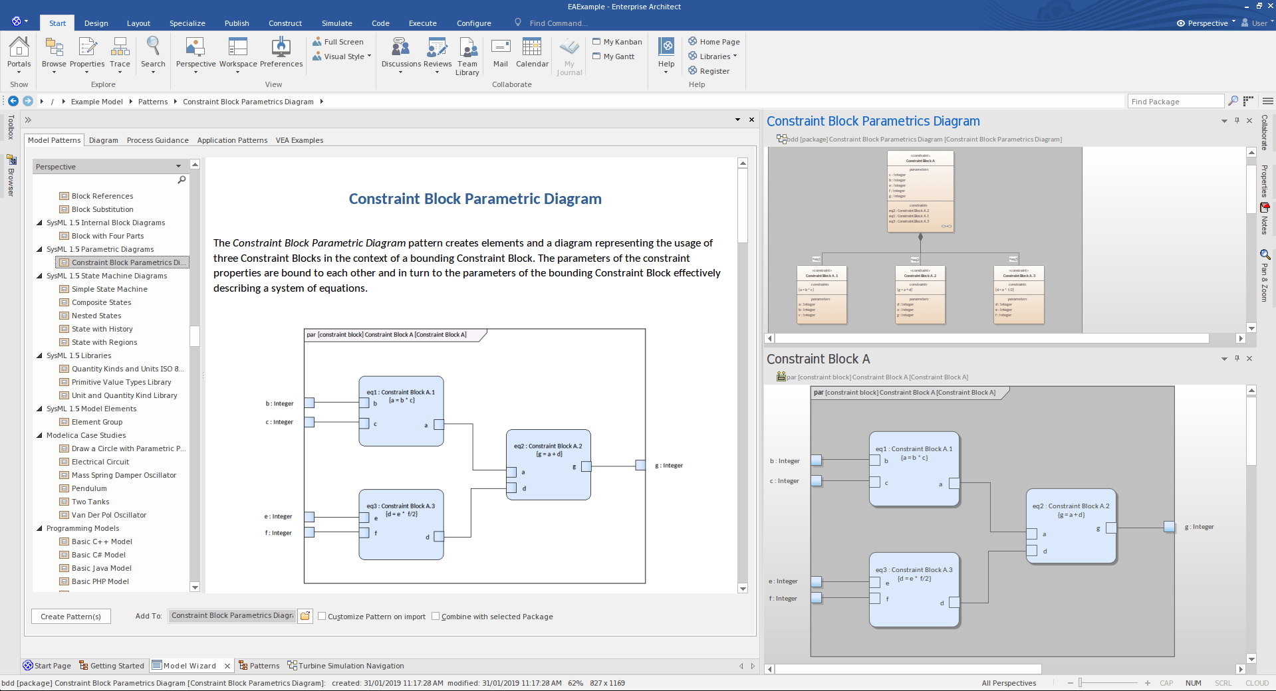
Task: Collapse the SysML 1.5 Parametric Diagrams group
Action: [39, 249]
